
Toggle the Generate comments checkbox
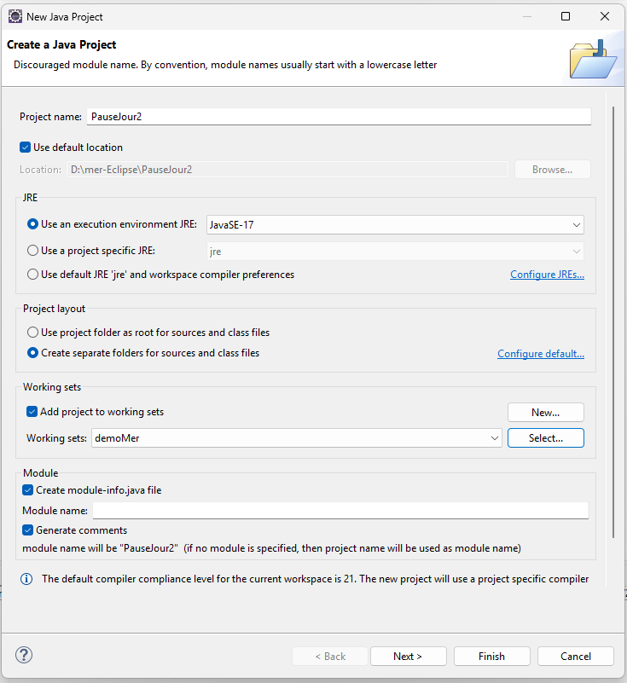(x=28, y=530)
